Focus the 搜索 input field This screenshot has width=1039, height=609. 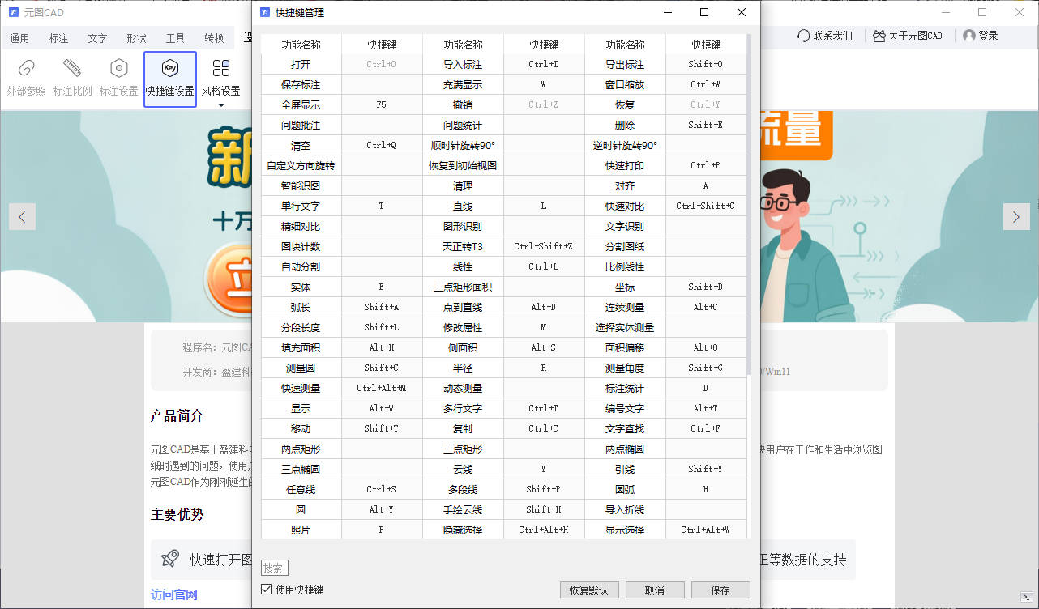tap(275, 568)
